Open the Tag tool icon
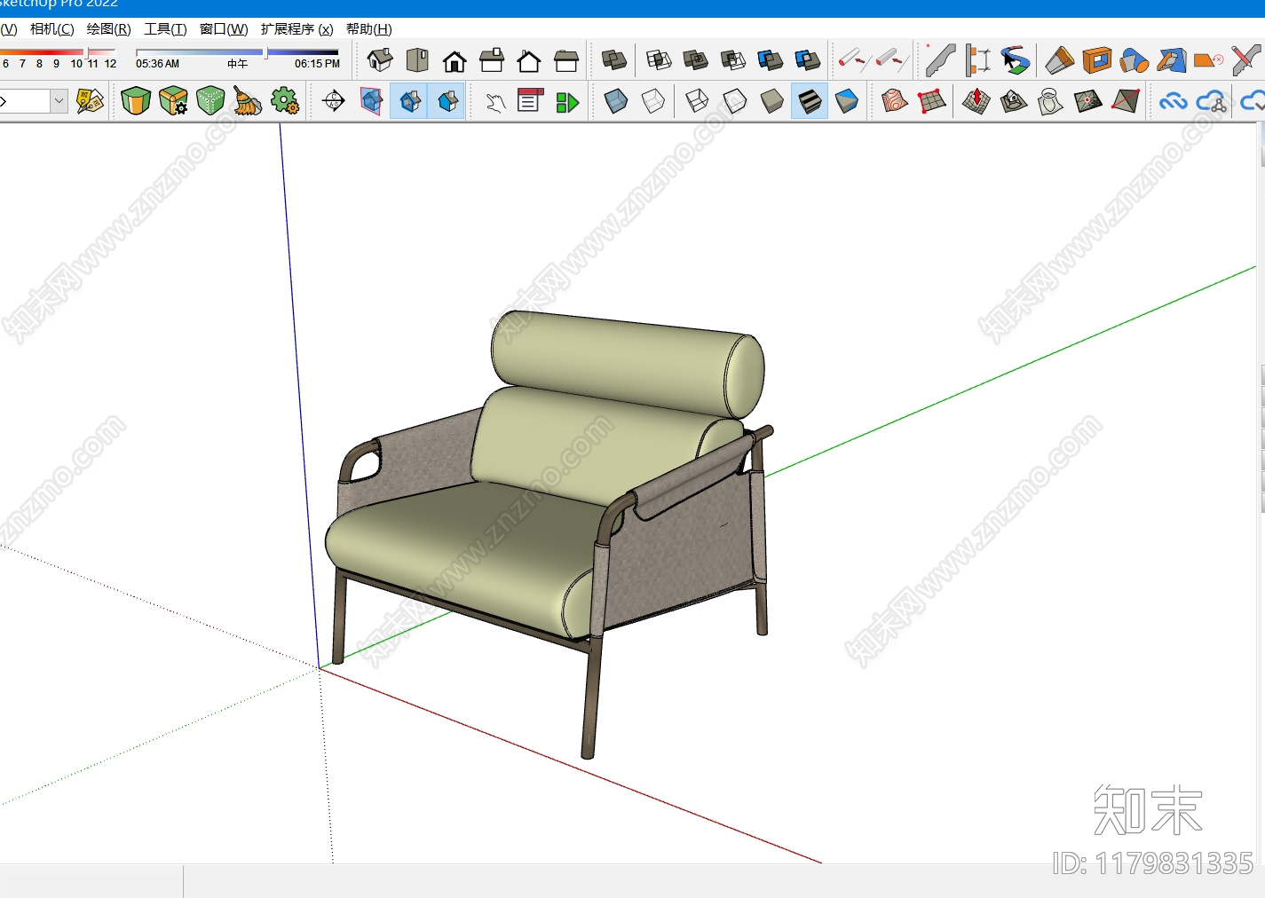Screen dimensions: 1265x898 coord(91,101)
